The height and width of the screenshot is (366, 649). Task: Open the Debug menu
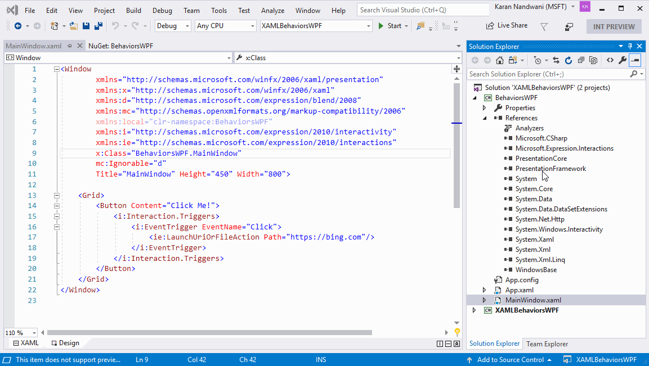pos(162,10)
